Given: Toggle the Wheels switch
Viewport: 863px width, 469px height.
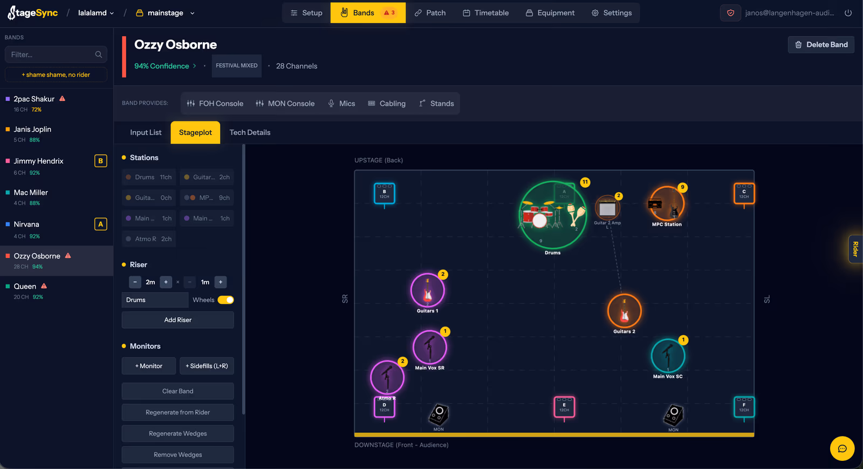Looking at the screenshot, I should (225, 300).
